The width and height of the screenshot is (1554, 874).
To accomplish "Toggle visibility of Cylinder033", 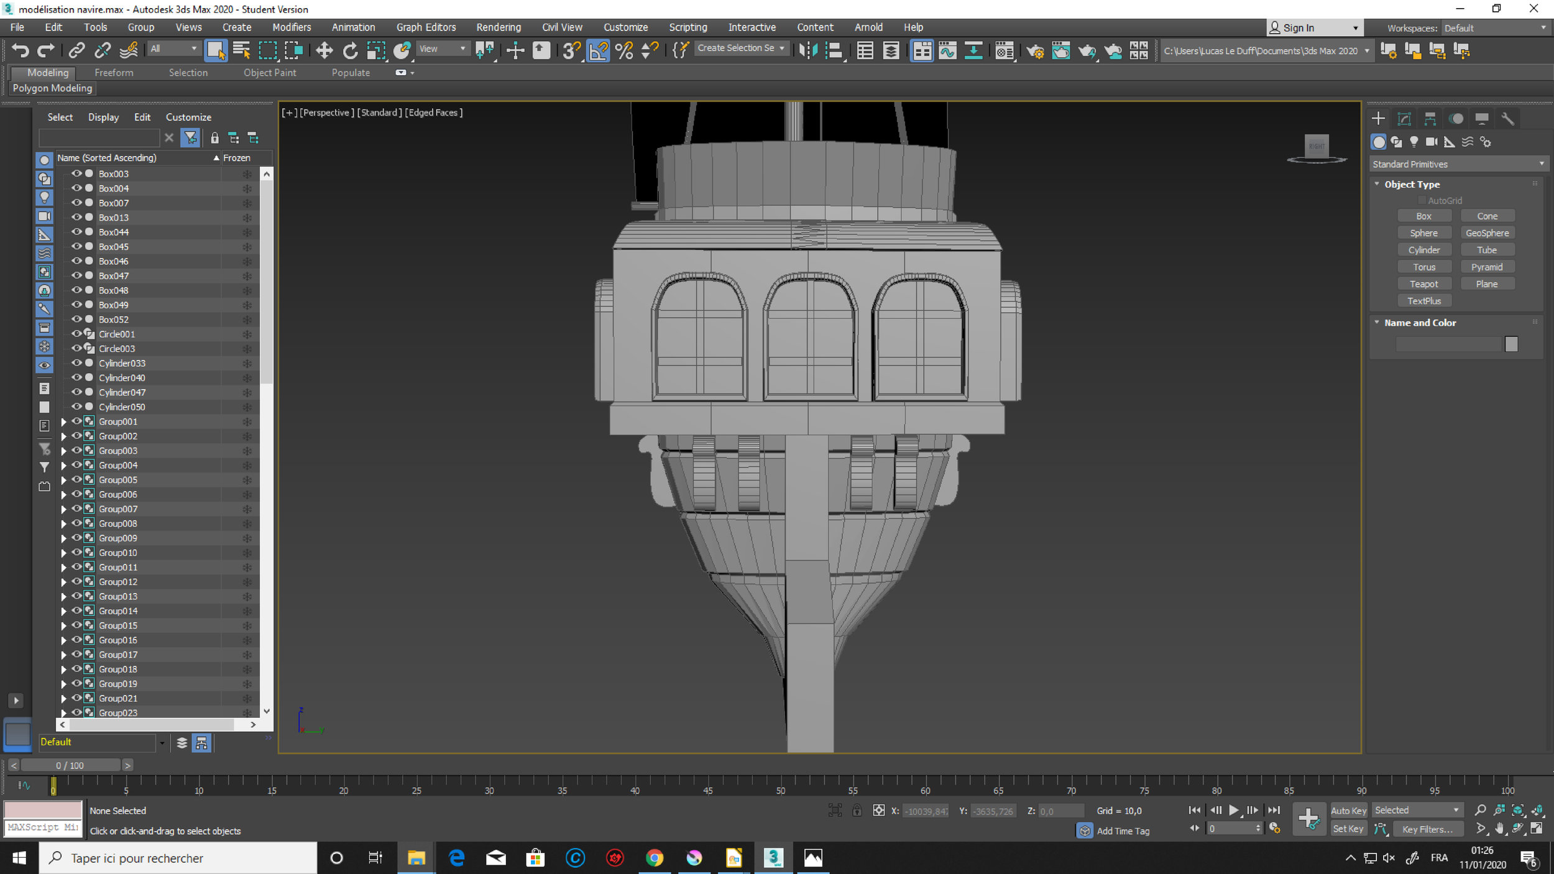I will click(x=76, y=363).
